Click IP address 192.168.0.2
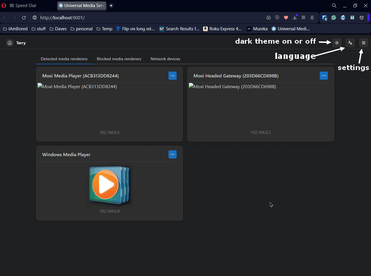Viewport: 371px width, 276px height. point(261,133)
